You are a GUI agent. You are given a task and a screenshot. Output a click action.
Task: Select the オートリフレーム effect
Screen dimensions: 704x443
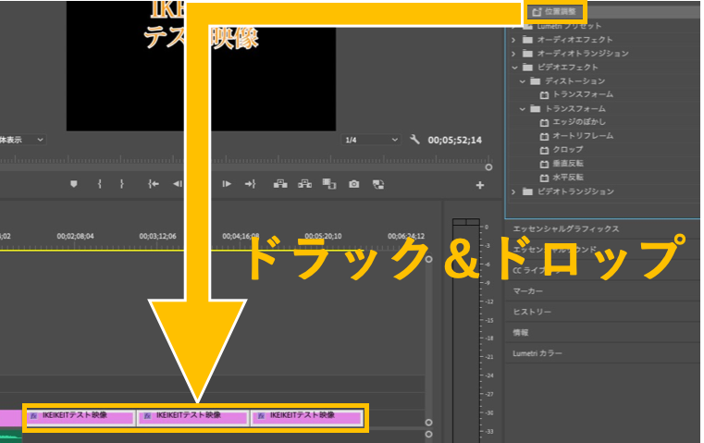(582, 136)
